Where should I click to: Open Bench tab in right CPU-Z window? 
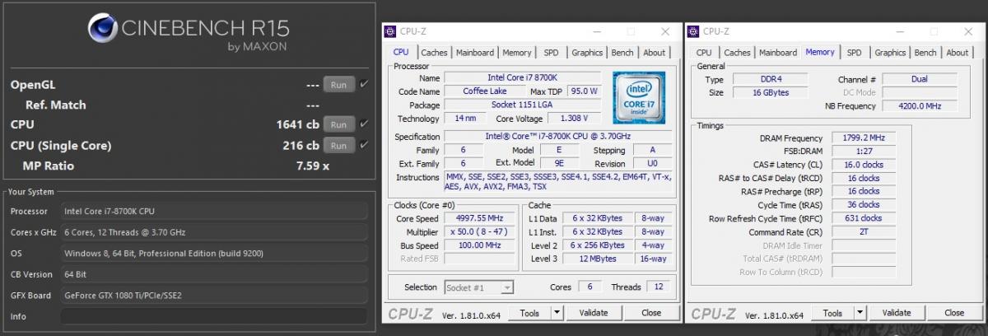coord(925,53)
